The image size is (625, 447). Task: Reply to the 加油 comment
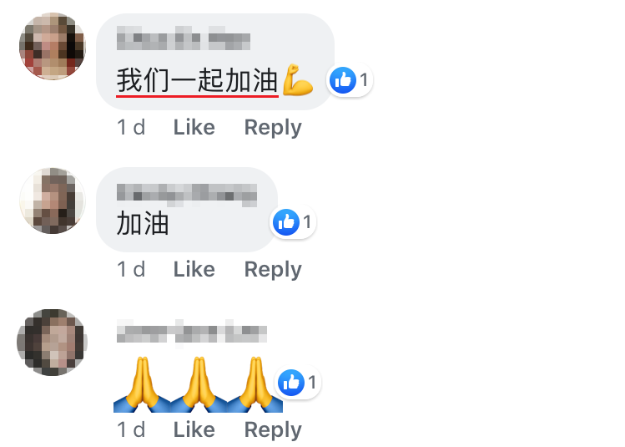point(273,270)
